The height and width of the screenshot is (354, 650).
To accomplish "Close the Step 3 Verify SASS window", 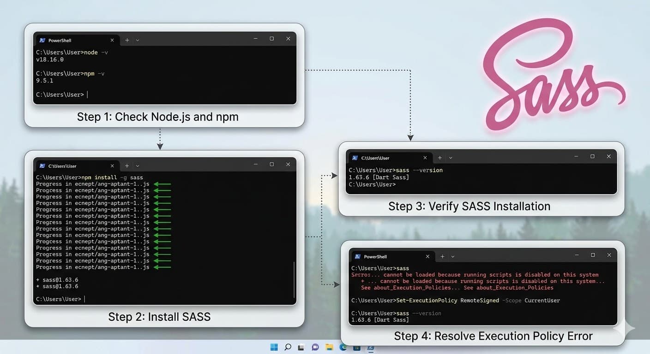I will coord(609,157).
